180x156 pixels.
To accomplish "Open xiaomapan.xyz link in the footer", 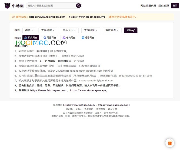I will tap(114, 105).
